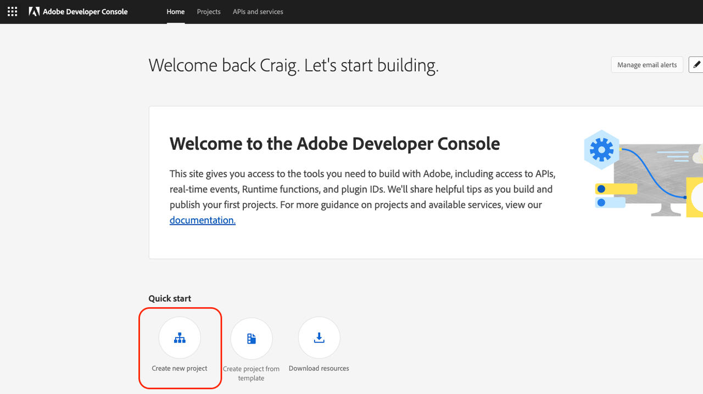The height and width of the screenshot is (394, 703).
Task: Click the Adobe Developer Console title
Action: tap(85, 12)
